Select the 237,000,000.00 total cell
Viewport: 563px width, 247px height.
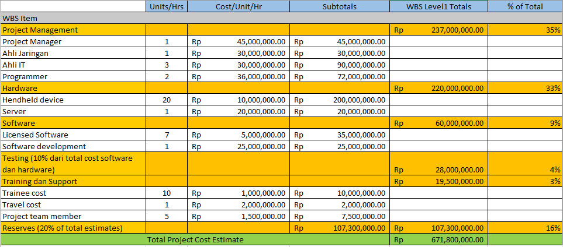tap(439, 30)
